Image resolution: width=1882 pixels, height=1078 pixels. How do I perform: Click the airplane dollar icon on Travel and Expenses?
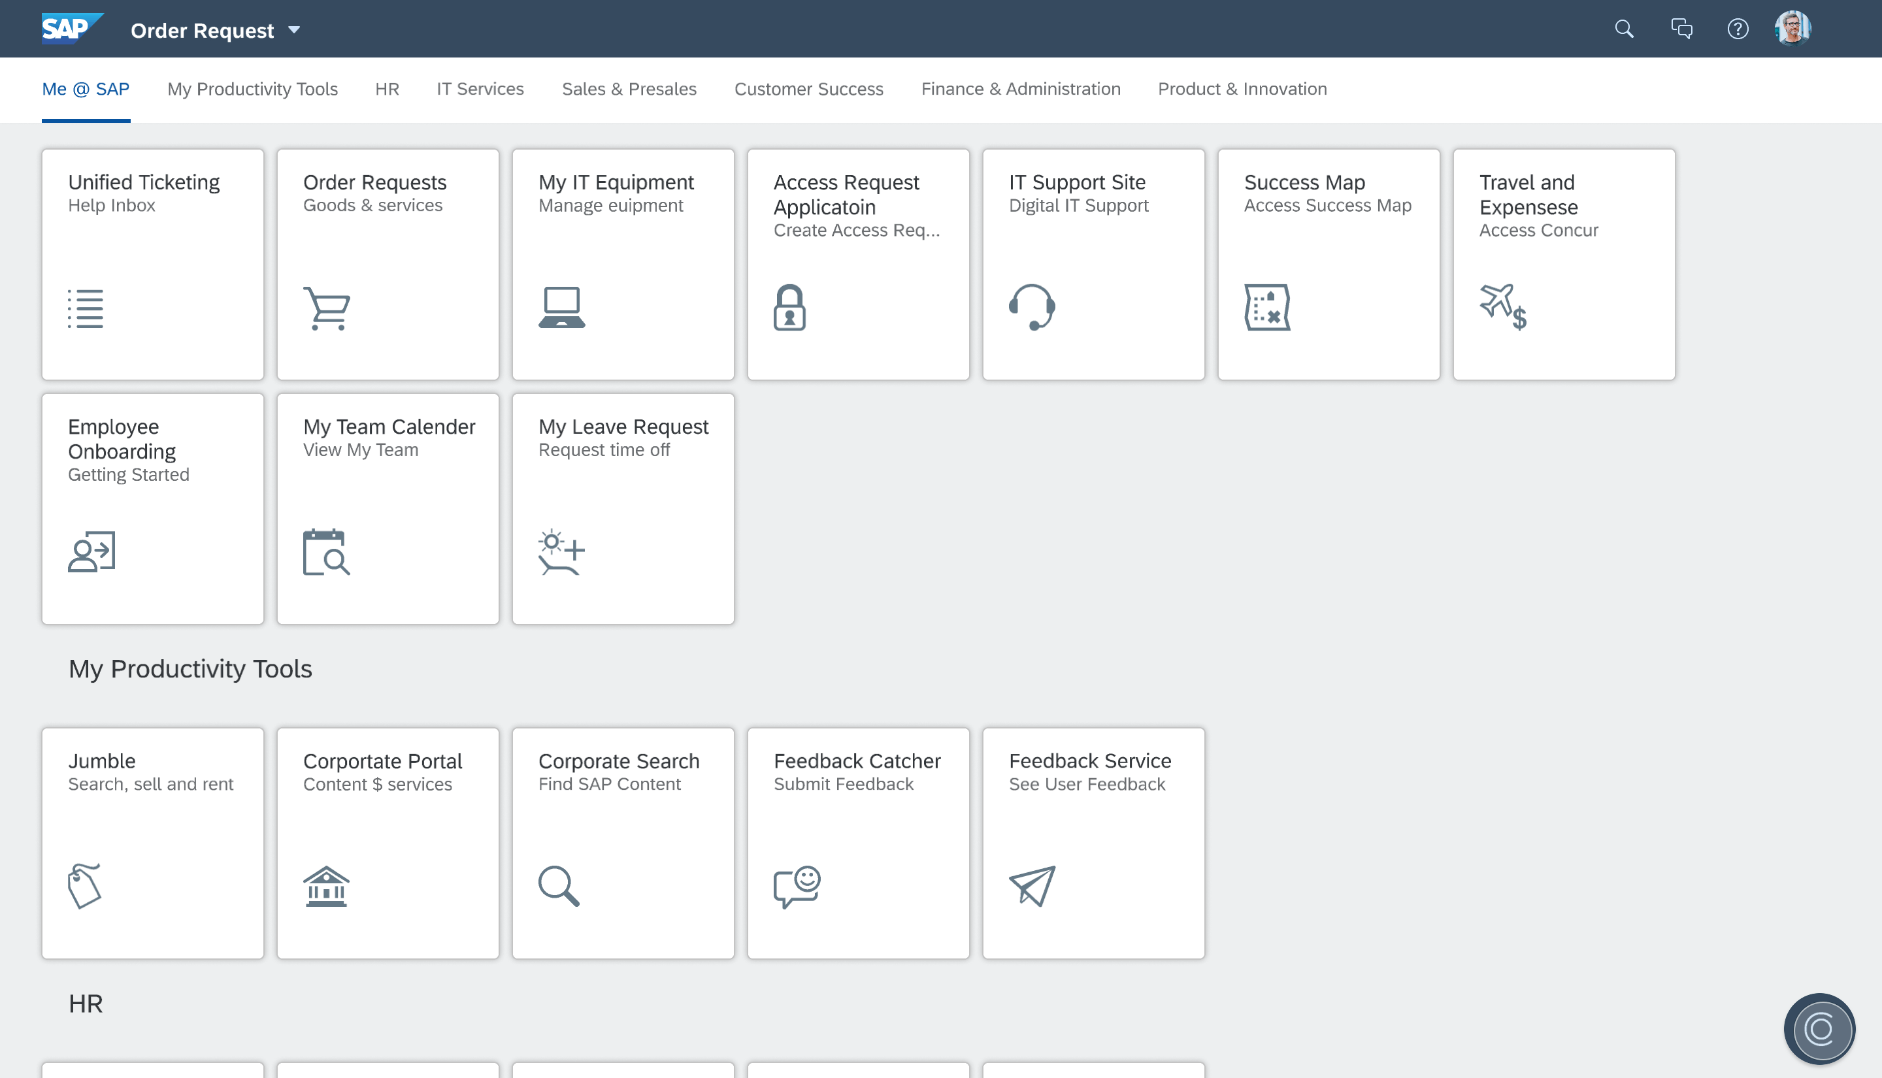click(1502, 307)
